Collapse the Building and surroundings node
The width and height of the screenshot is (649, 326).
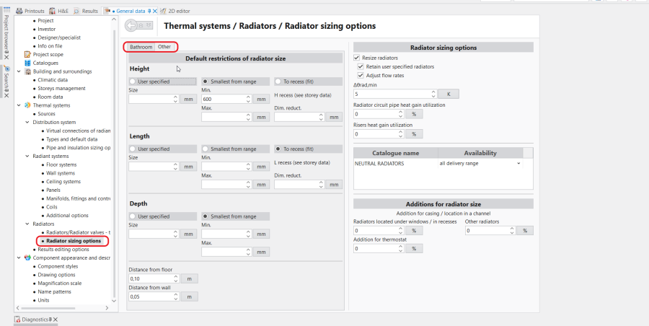(19, 71)
